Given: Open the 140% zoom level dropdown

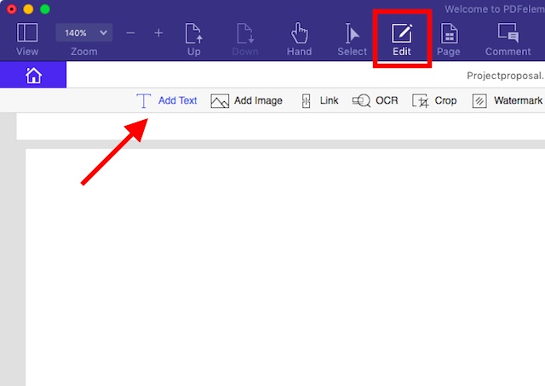Looking at the screenshot, I should click(x=84, y=33).
